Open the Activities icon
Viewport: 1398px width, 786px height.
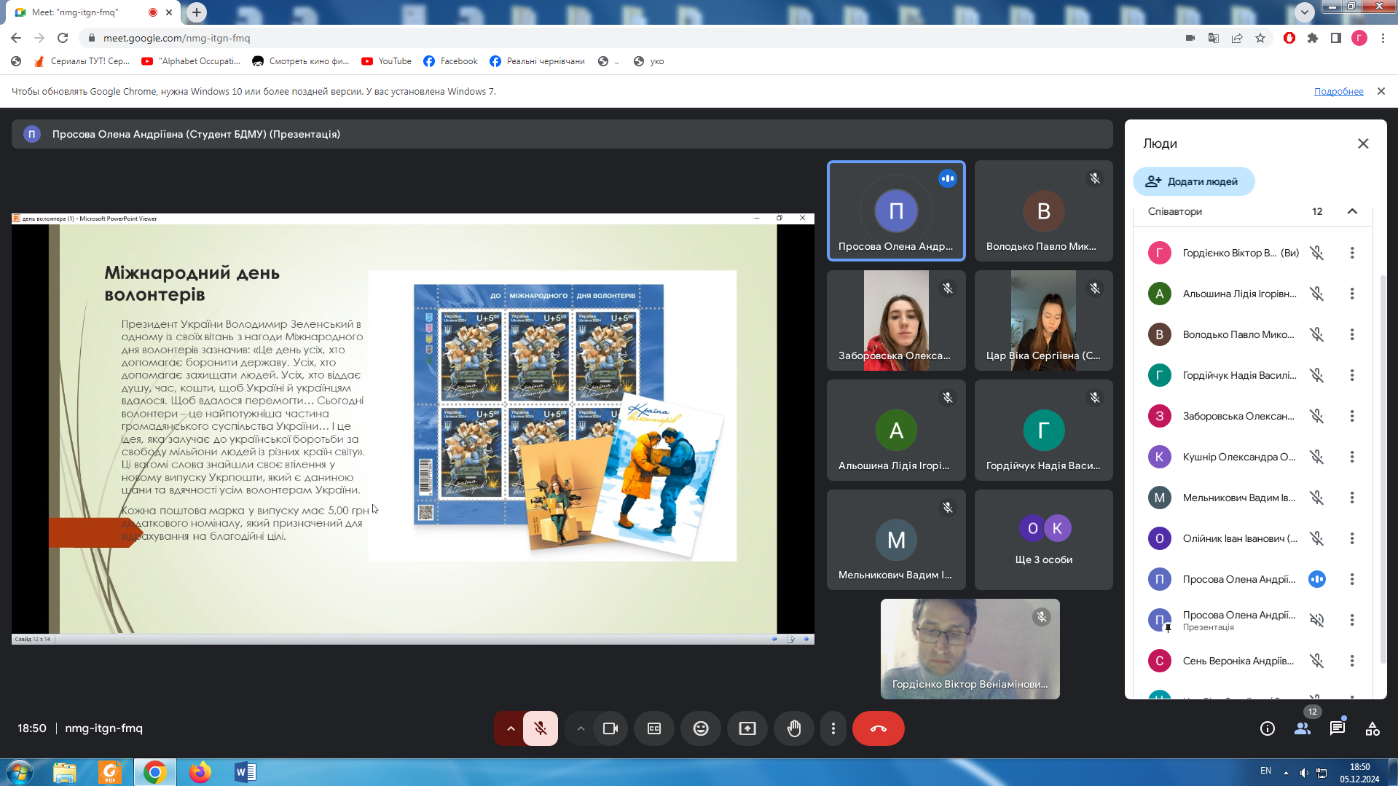[x=1373, y=728]
